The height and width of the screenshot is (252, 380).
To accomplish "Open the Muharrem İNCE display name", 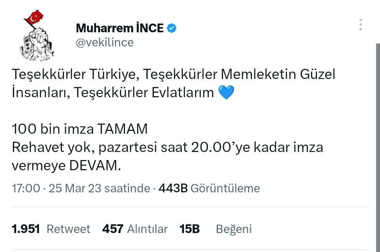I will pyautogui.click(x=120, y=28).
